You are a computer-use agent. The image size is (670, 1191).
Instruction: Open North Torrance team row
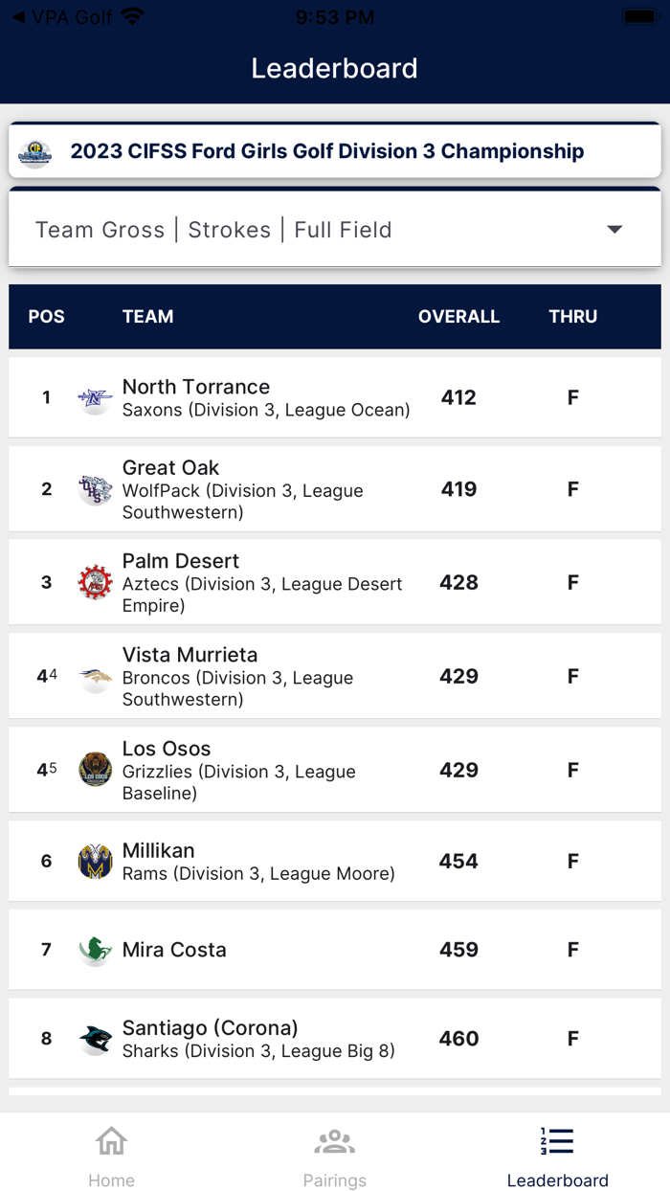[266, 397]
